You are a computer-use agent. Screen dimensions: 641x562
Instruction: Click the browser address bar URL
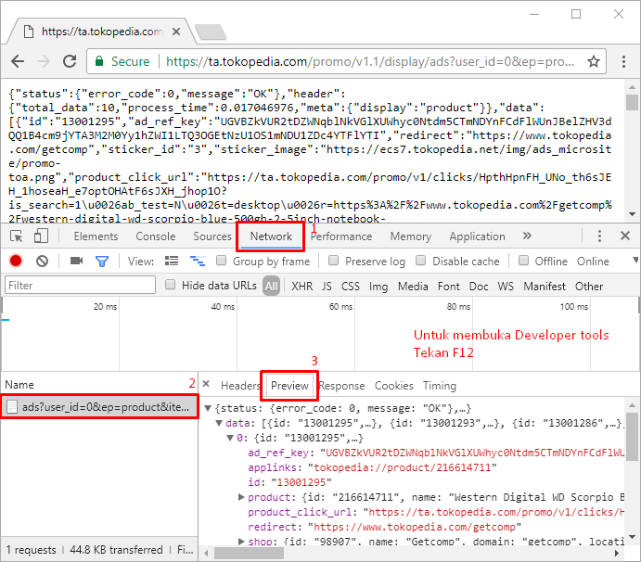[369, 62]
